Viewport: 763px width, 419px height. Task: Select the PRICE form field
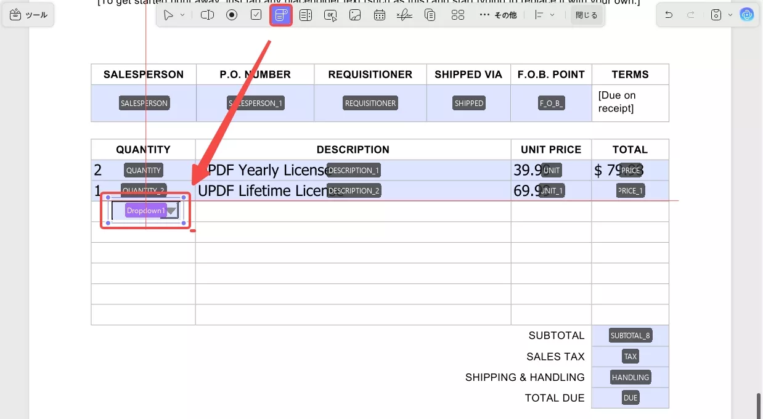click(630, 171)
